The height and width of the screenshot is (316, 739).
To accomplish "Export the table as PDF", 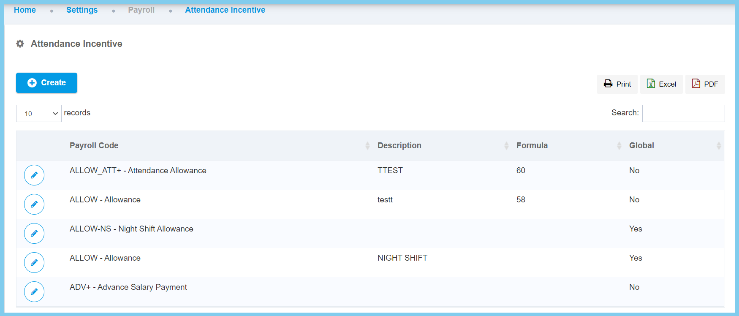I will [705, 84].
